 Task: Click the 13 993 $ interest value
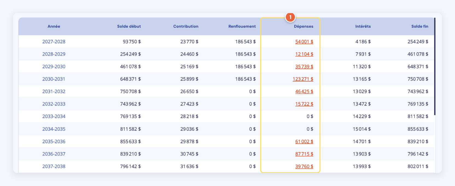click(x=362, y=166)
